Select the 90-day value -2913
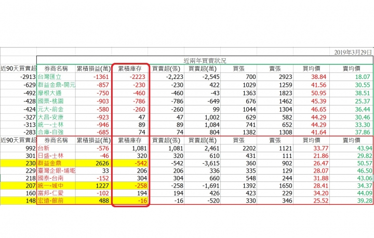This screenshot has width=374, height=238. 28,77
